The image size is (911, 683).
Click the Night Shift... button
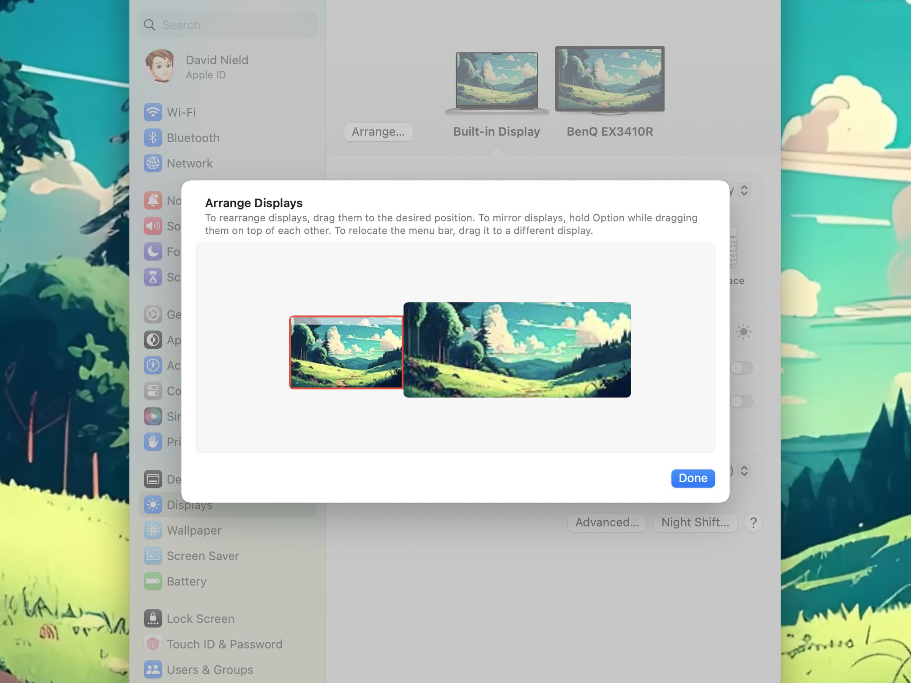click(695, 522)
